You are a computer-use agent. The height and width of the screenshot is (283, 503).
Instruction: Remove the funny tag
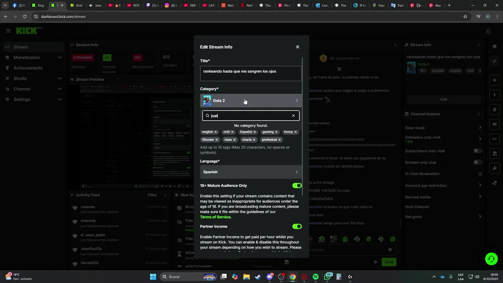coord(296,132)
